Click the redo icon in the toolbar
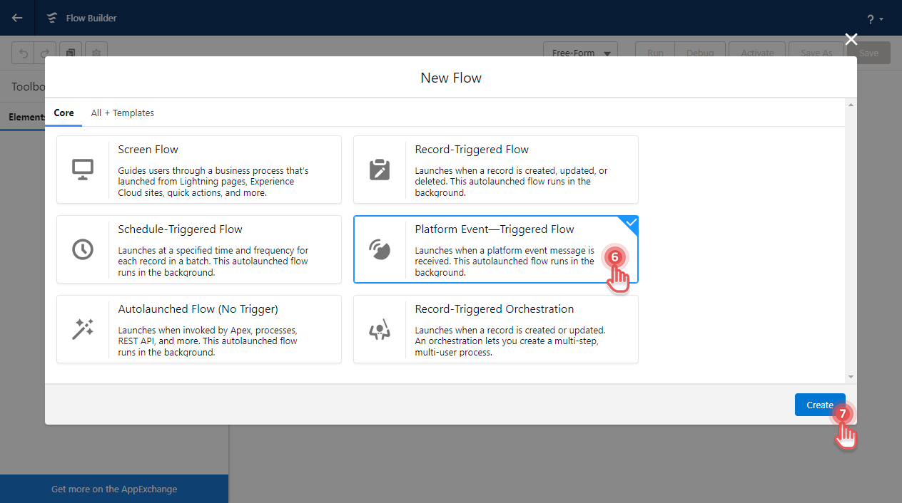This screenshot has height=503, width=902. [44, 53]
